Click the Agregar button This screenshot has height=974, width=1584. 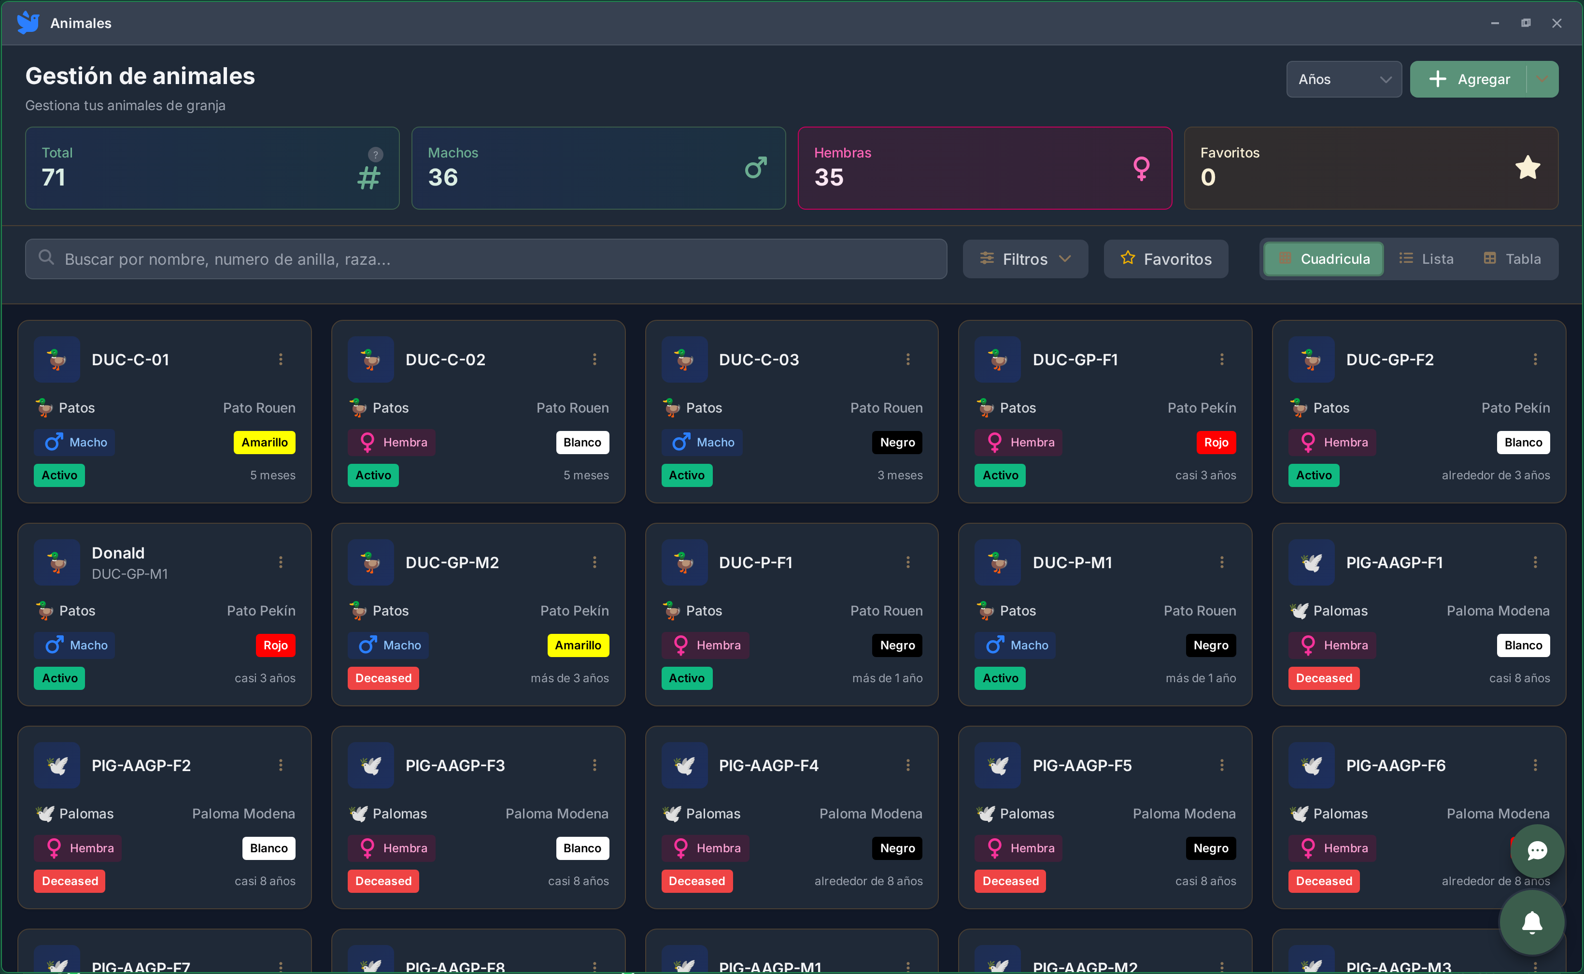coord(1468,79)
